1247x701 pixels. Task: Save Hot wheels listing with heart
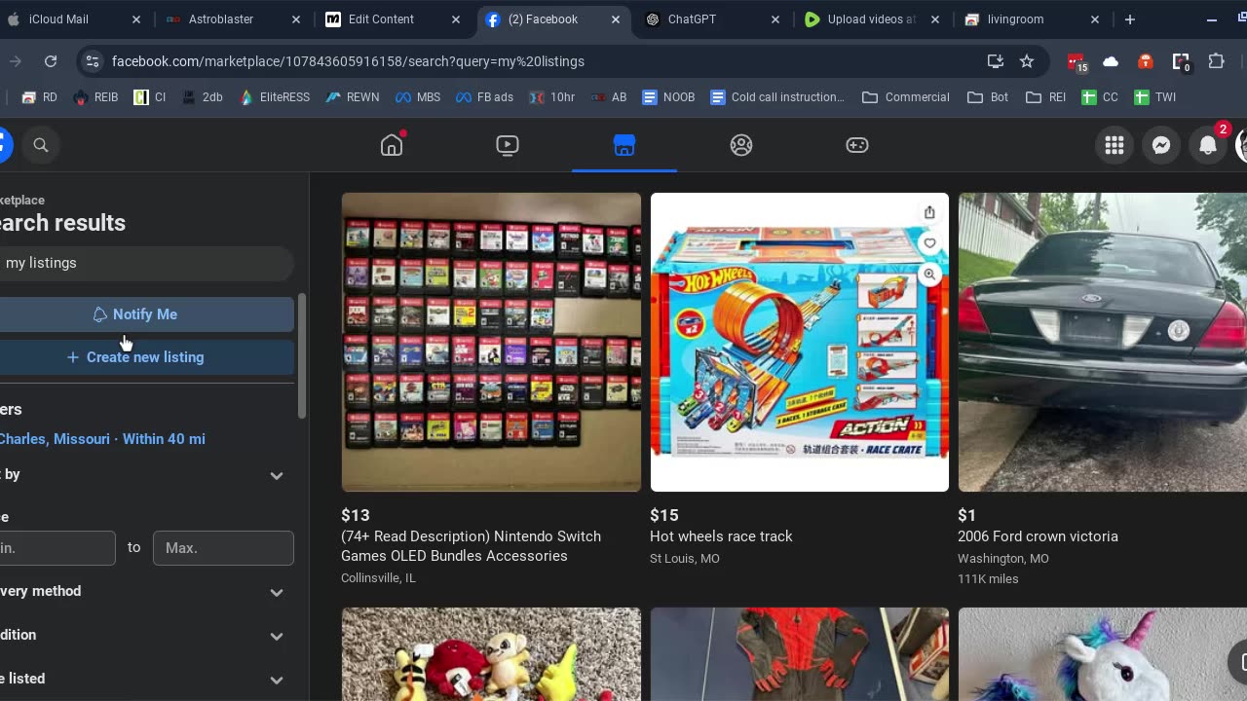pos(929,243)
